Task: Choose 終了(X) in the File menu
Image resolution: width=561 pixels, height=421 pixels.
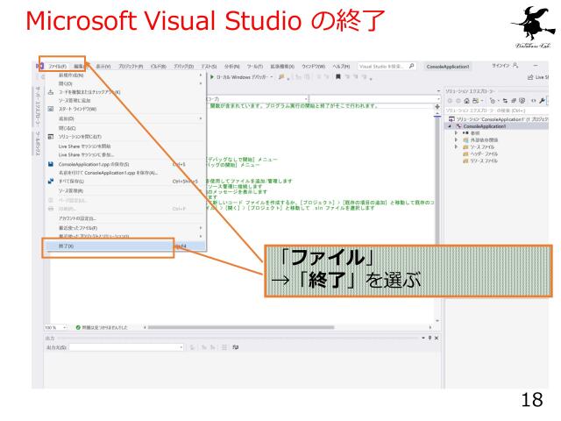Action: tap(124, 246)
